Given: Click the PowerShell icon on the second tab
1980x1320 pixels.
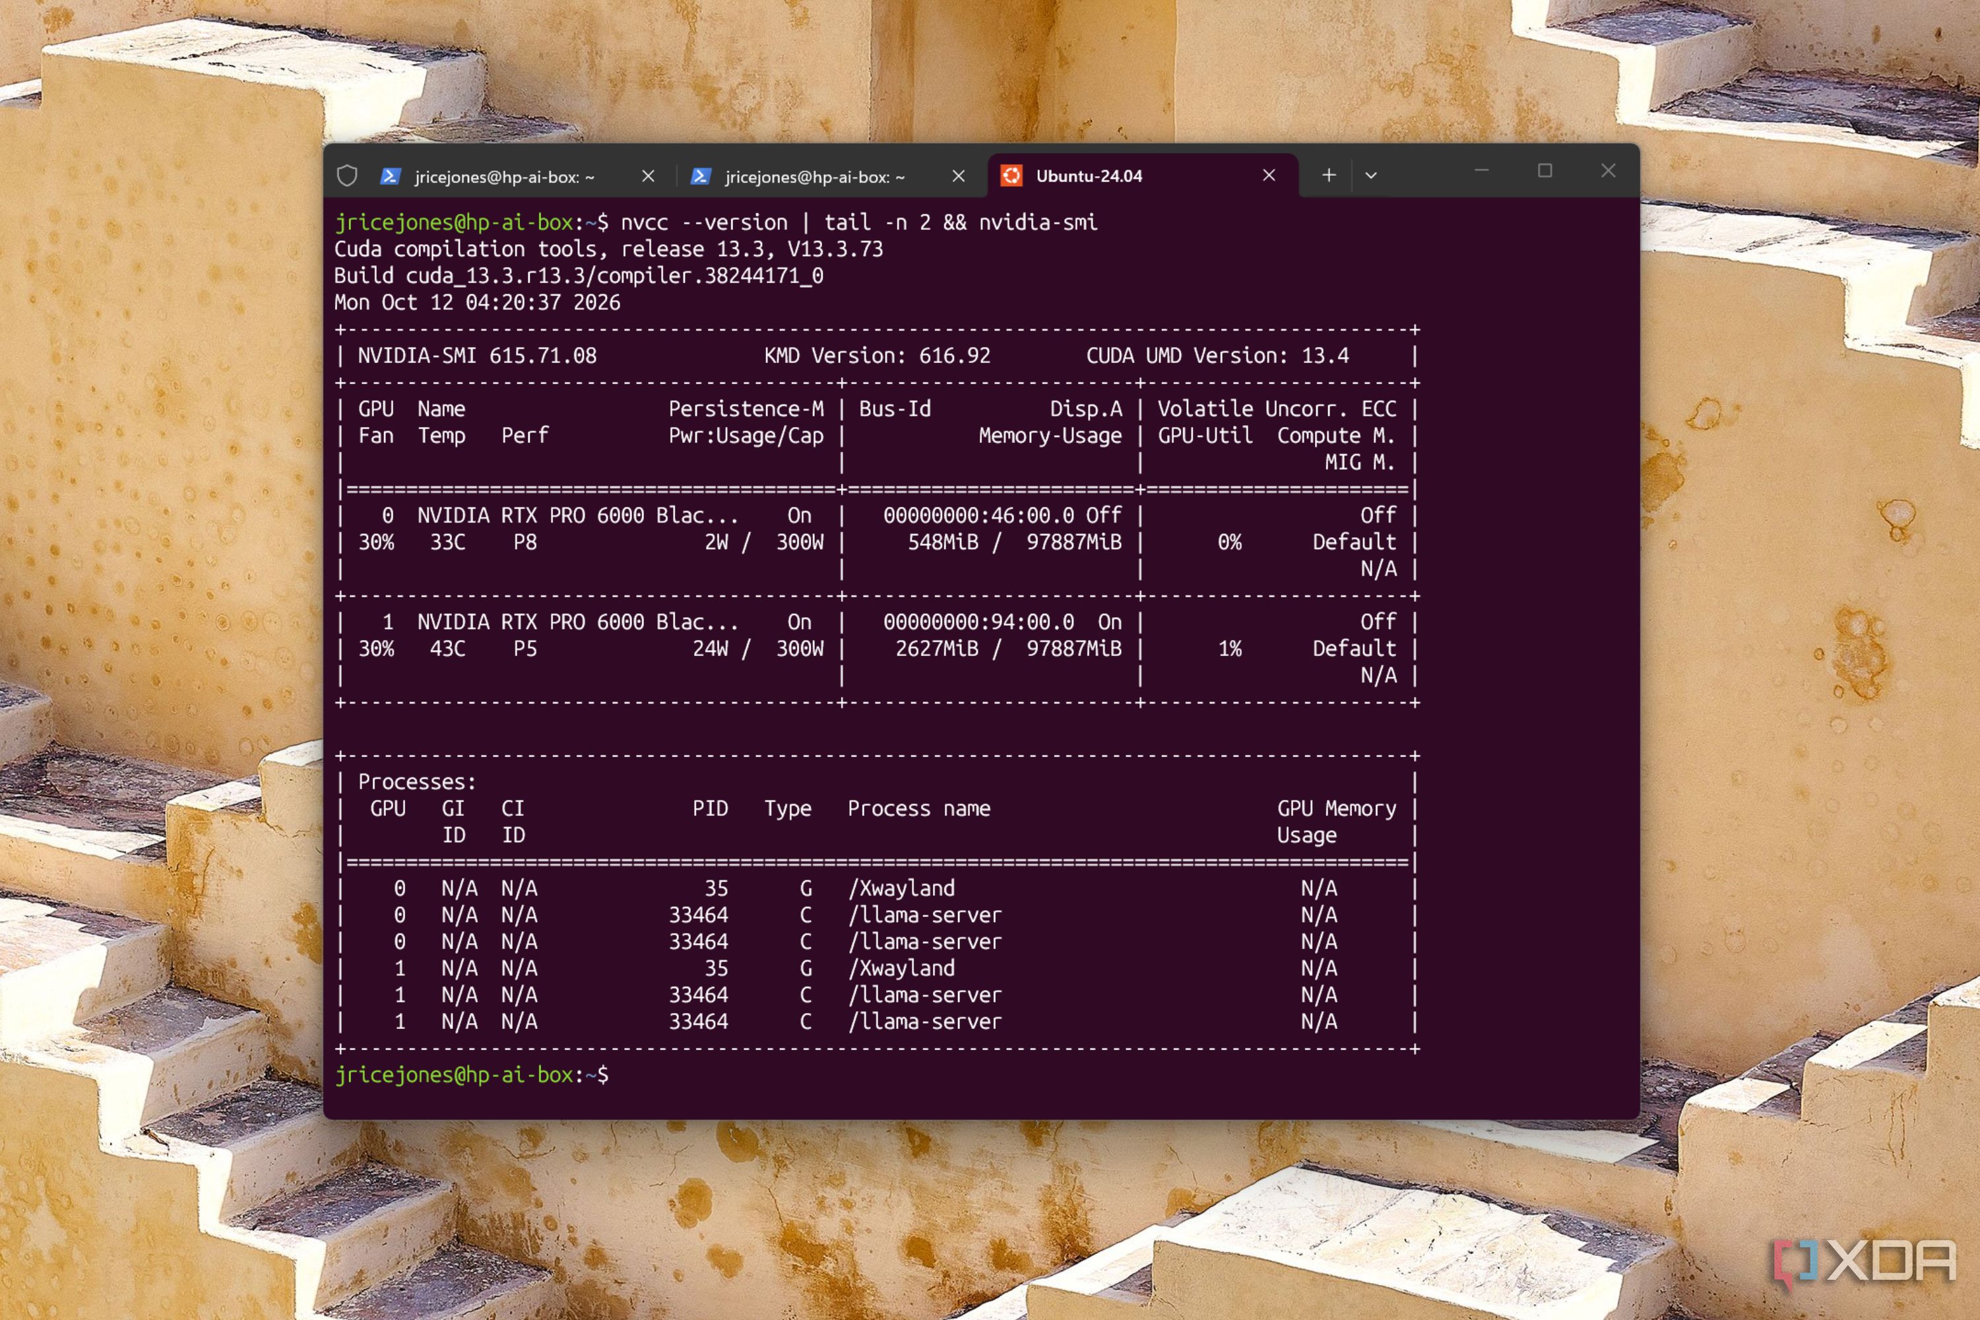Looking at the screenshot, I should 700,176.
